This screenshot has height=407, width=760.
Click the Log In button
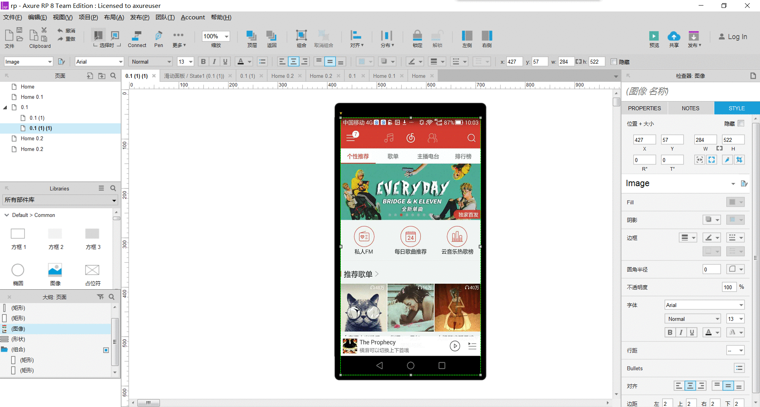(733, 37)
